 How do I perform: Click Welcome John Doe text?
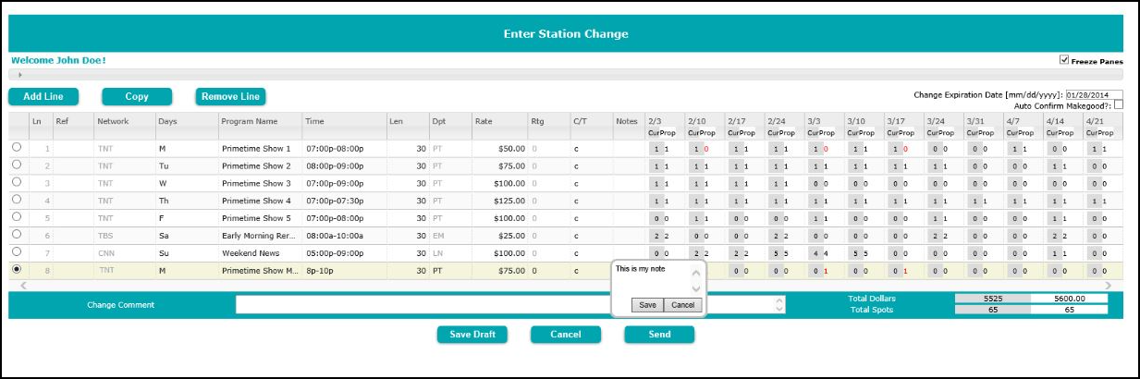[x=58, y=60]
